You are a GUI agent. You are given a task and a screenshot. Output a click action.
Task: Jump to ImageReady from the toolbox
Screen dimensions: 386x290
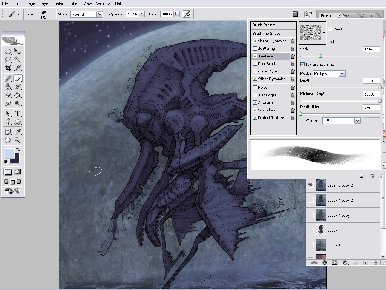12,191
